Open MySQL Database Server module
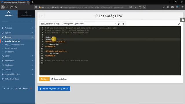The width and height of the screenshot is (185, 104). pyautogui.click(x=15, y=45)
